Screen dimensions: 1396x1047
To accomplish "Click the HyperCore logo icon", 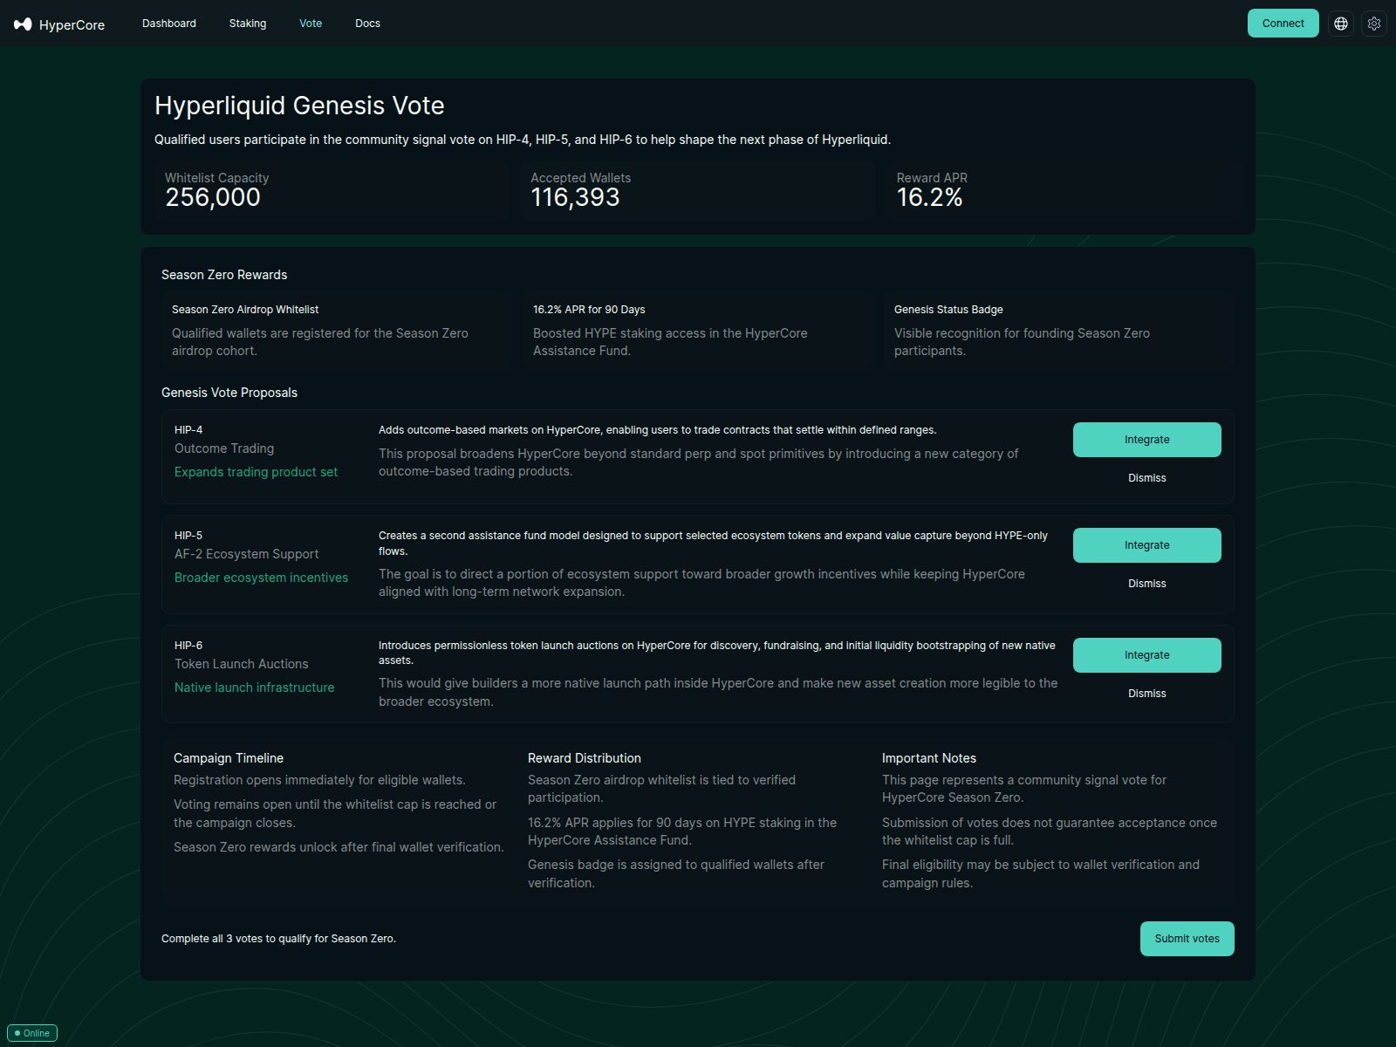I will [24, 24].
